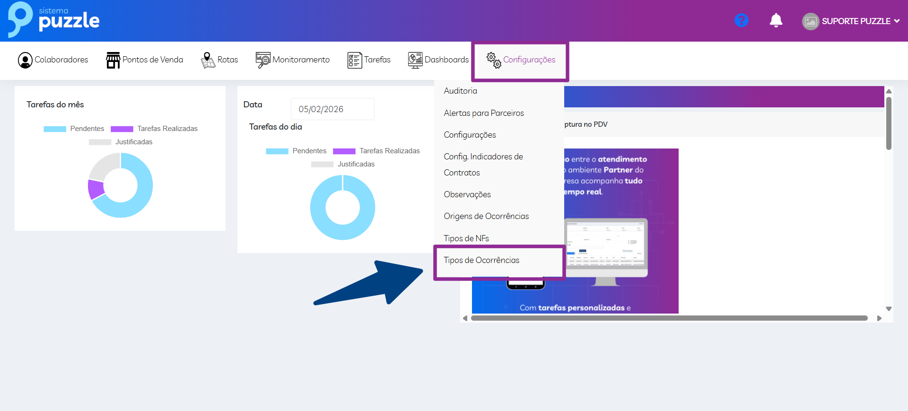Click the Rotas map pin icon
Viewport: 908px width, 411px height.
(x=208, y=60)
